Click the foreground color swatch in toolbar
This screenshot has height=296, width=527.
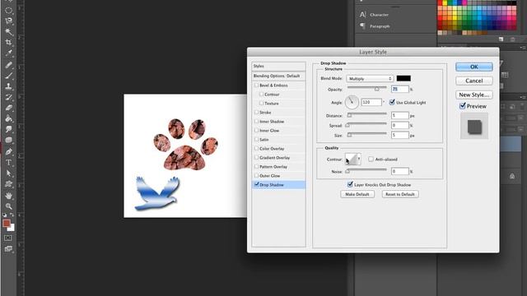click(x=6, y=223)
